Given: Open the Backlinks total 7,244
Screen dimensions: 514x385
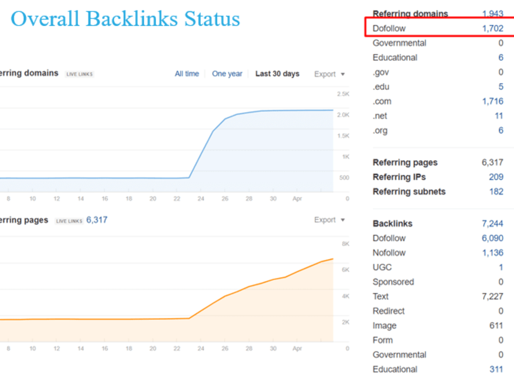Looking at the screenshot, I should click(492, 224).
